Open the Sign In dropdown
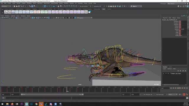This screenshot has height=106, width=189. [136, 6]
